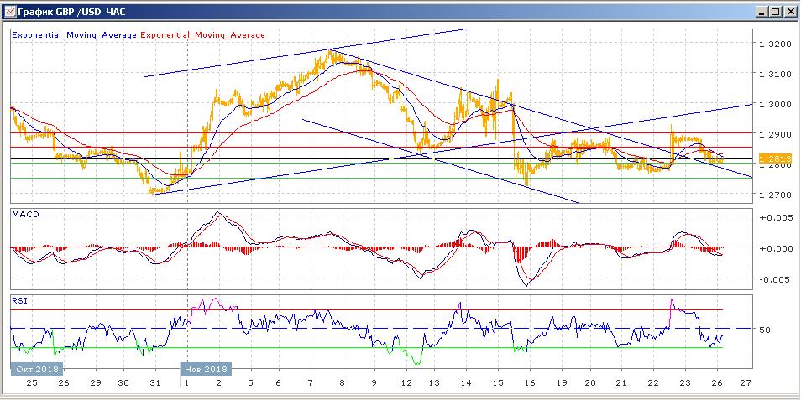Viewport: 801px width, 400px height.
Task: Click date label 2 on time axis
Action: 218,382
